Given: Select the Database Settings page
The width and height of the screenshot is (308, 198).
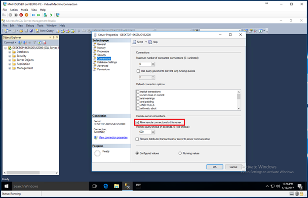Looking at the screenshot, I should pyautogui.click(x=107, y=62).
